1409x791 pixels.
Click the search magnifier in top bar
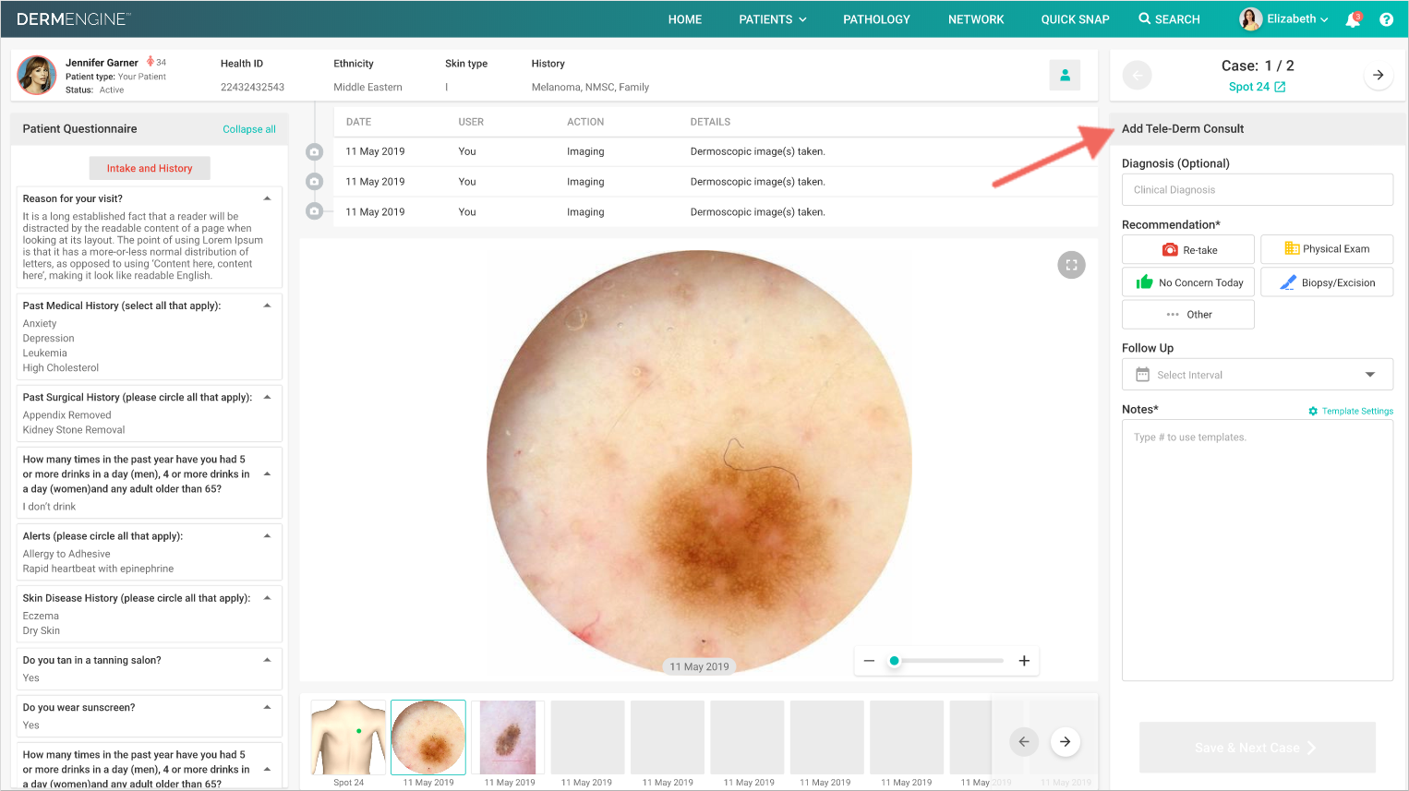pyautogui.click(x=1144, y=18)
